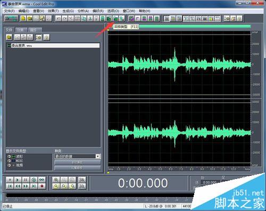Click in the lower right-channel waveform
266x211 pixels.
tap(179, 133)
